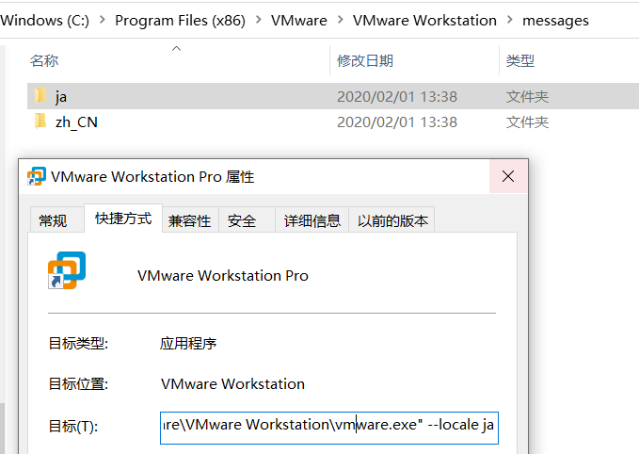The height and width of the screenshot is (454, 639).
Task: Click the 文件夹 type of the ja row
Action: pyautogui.click(x=527, y=97)
